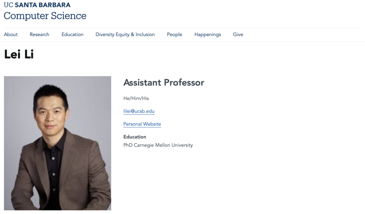Click the bold SANTA BARBARA wordmark text
Screen dimensions: 365x214
click(43, 5)
